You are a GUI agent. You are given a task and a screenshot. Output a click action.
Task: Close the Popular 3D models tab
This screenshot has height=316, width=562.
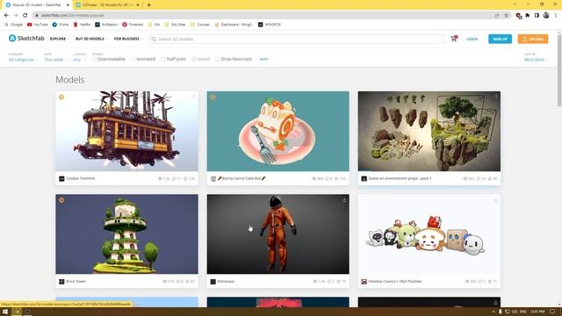[x=68, y=5]
